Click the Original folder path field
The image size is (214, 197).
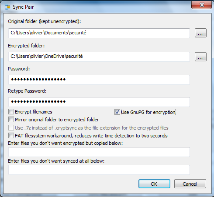[x=99, y=33]
